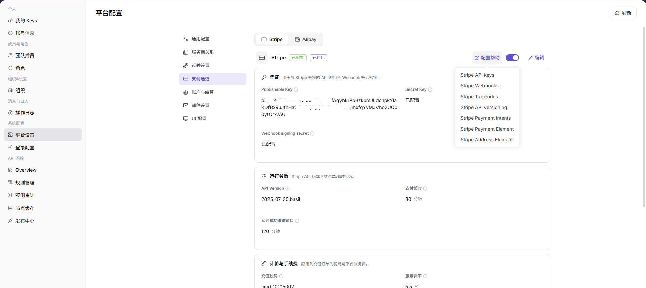Open 节点缓存 page

tap(43, 208)
